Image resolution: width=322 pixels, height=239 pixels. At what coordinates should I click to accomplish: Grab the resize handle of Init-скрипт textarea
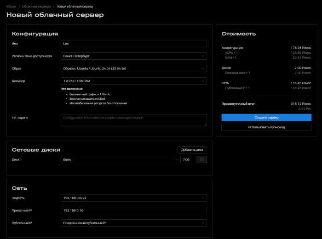tap(205, 124)
